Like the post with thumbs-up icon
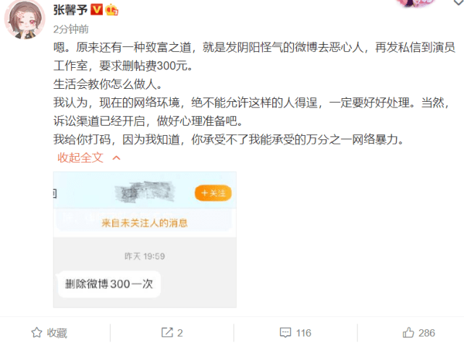Viewport: 464px width, 343px height. coord(408,332)
